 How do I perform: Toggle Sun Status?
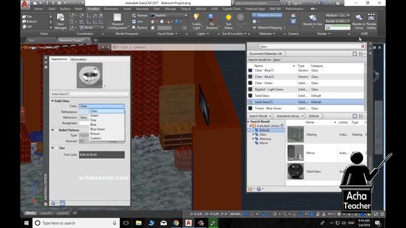(228, 22)
